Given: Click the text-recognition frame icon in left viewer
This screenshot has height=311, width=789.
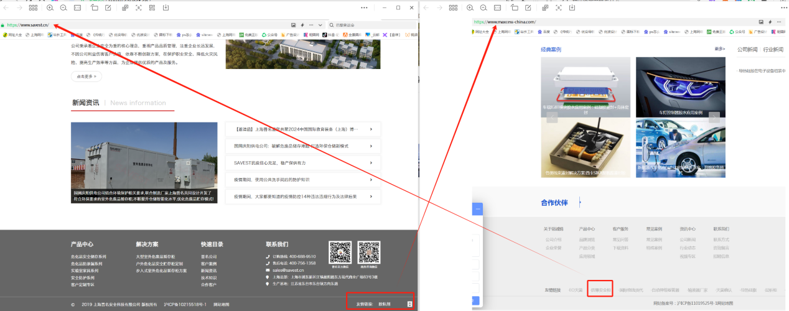Looking at the screenshot, I should [139, 7].
